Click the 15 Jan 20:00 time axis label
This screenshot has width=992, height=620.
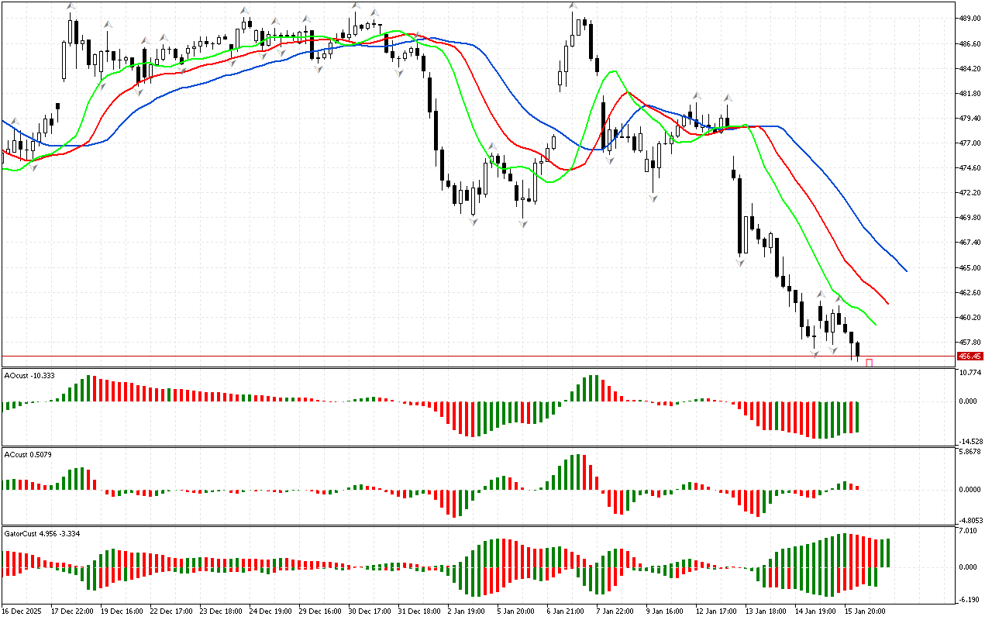[x=866, y=611]
